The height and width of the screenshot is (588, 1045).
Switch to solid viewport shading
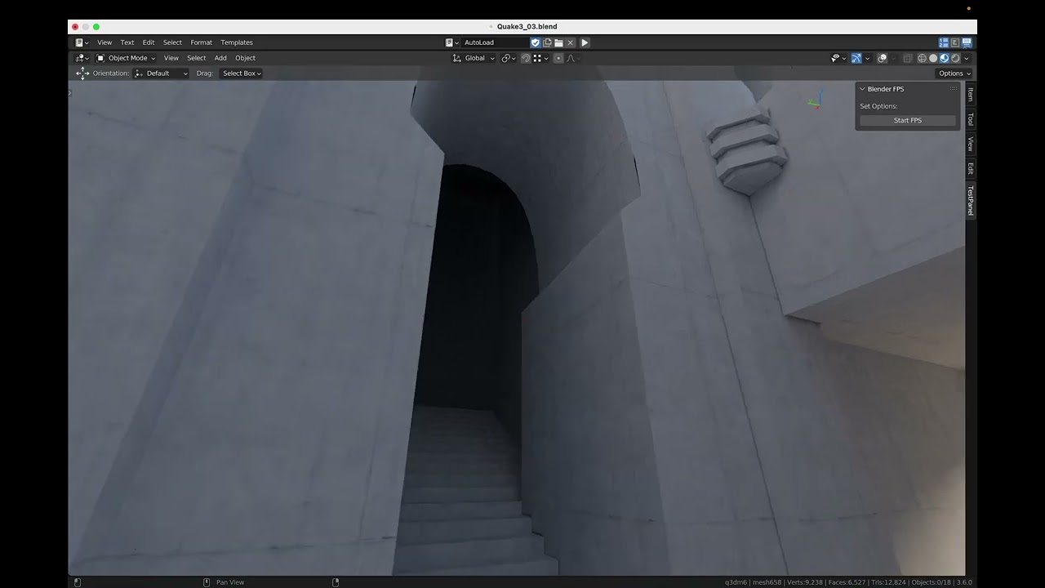[933, 58]
